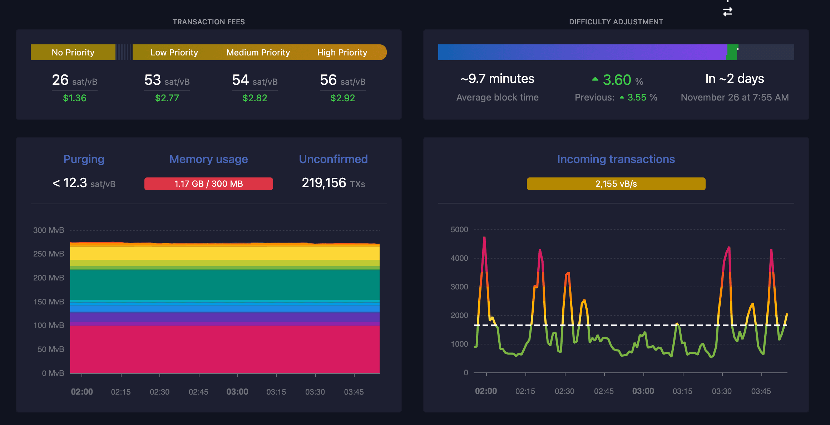
Task: Open the Memory usage link
Action: point(208,159)
